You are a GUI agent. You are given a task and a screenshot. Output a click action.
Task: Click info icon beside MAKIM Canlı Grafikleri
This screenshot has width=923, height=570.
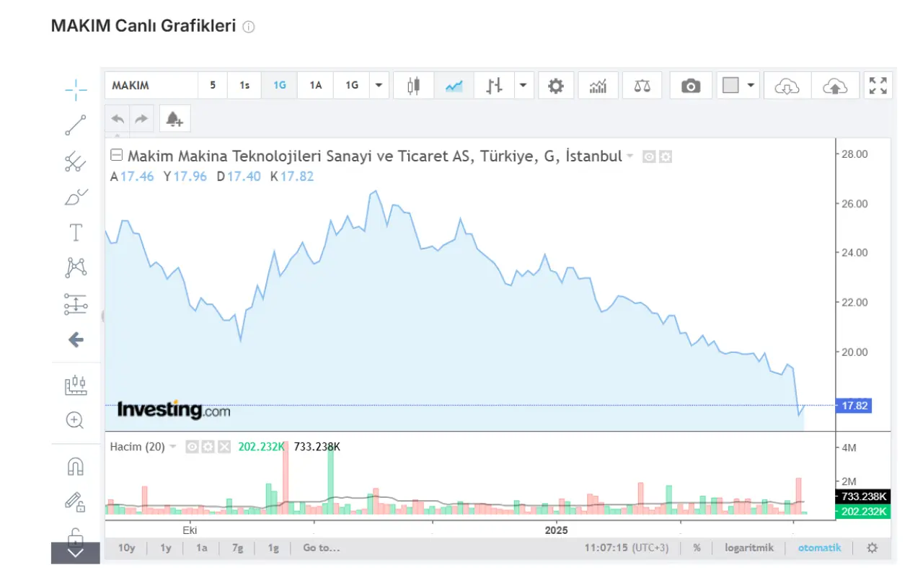(249, 27)
